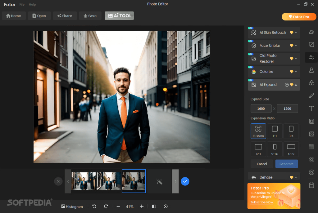Select the Custom expansion ratio
This screenshot has width=318, height=213.
[258, 131]
